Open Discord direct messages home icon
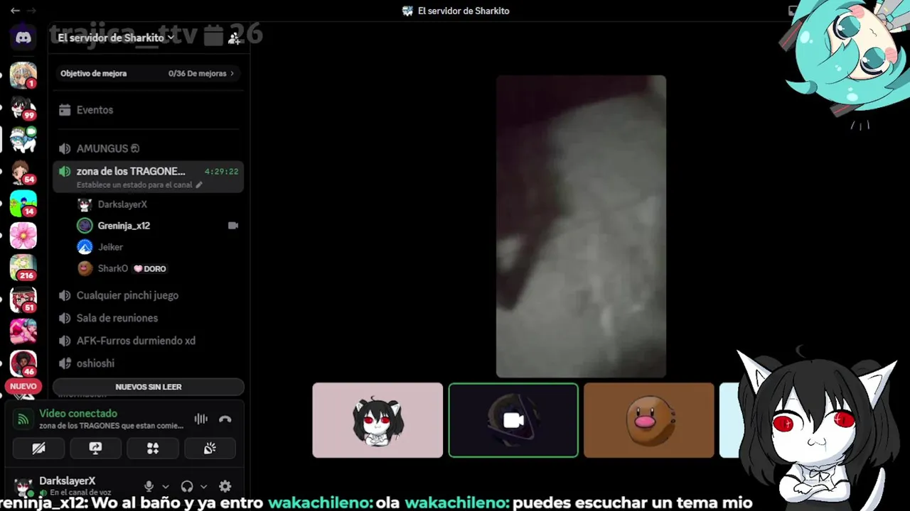 (23, 38)
